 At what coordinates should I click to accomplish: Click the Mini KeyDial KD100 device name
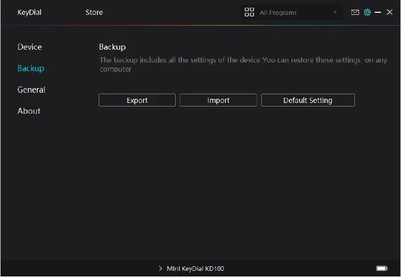pos(196,269)
